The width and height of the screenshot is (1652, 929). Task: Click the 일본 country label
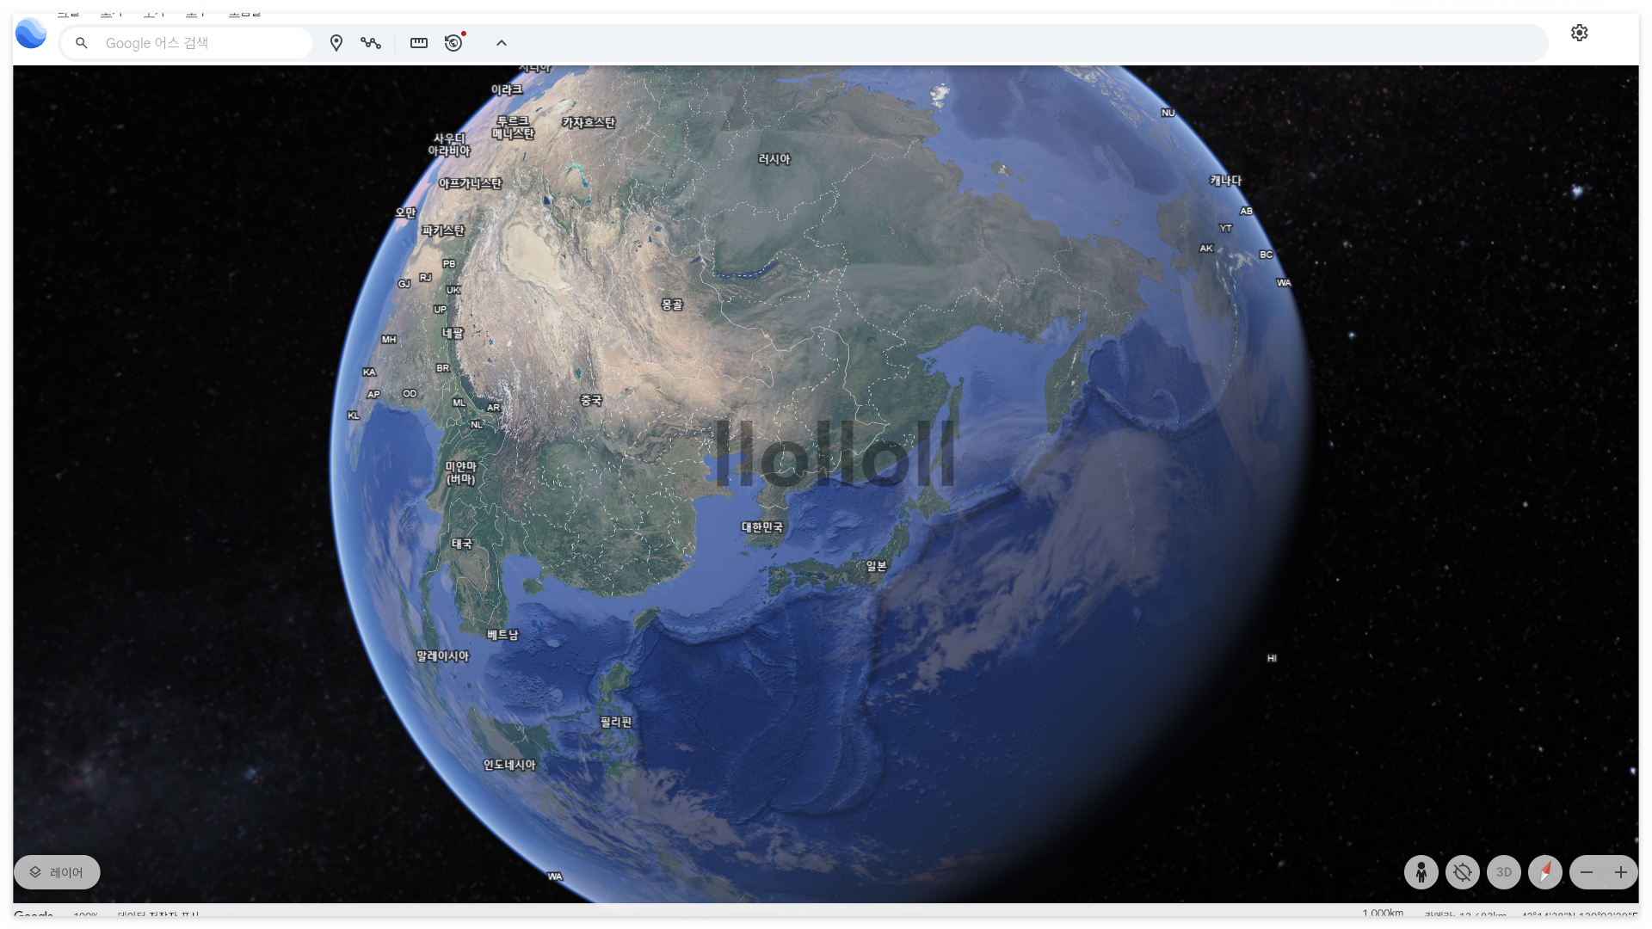pos(876,566)
